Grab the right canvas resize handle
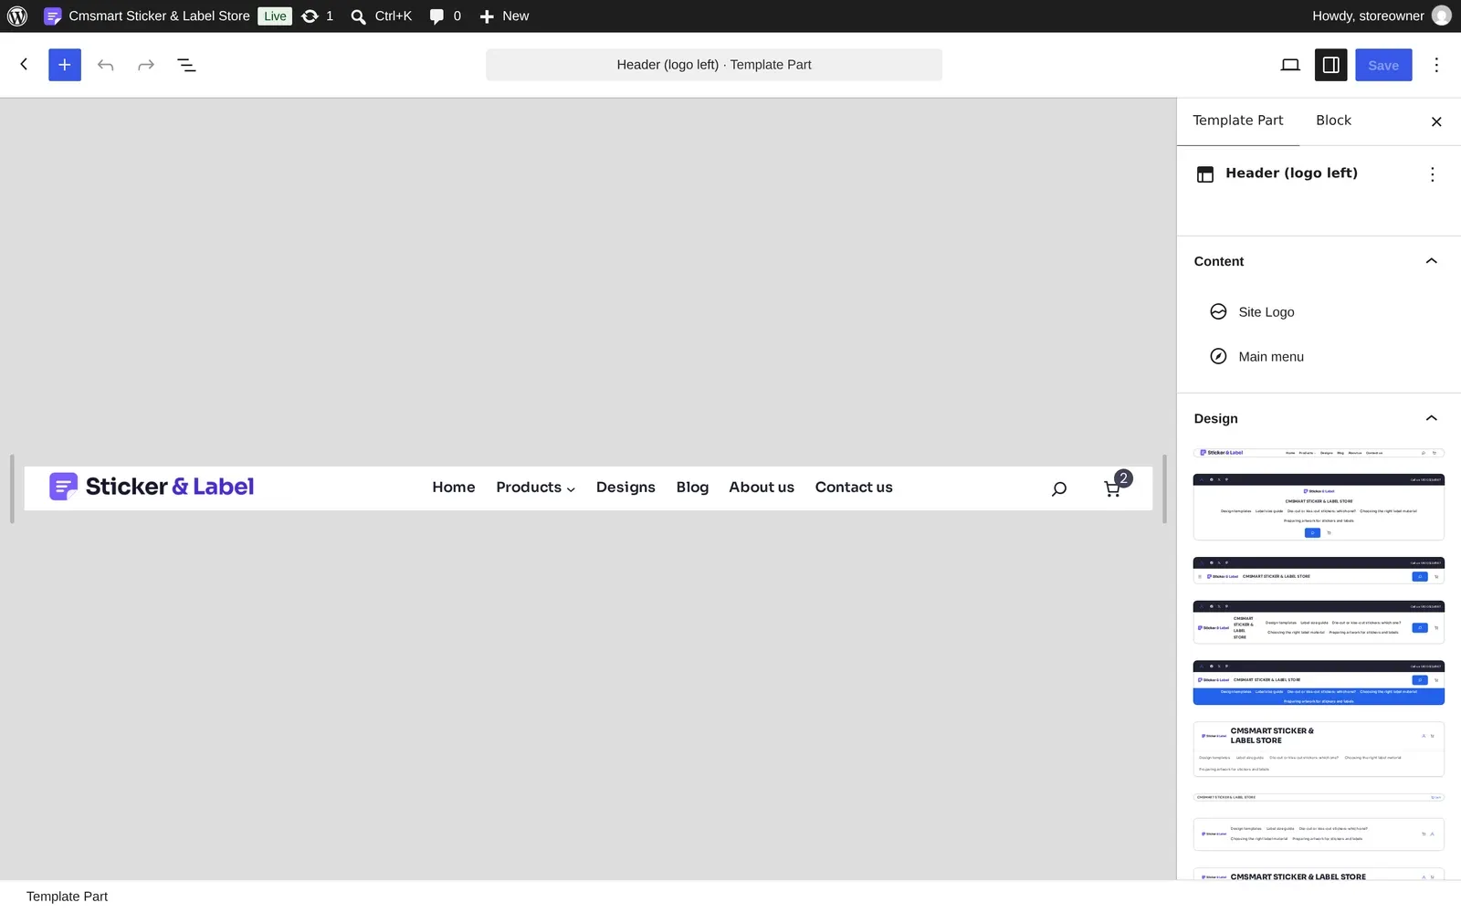This screenshot has width=1461, height=913. click(1164, 488)
